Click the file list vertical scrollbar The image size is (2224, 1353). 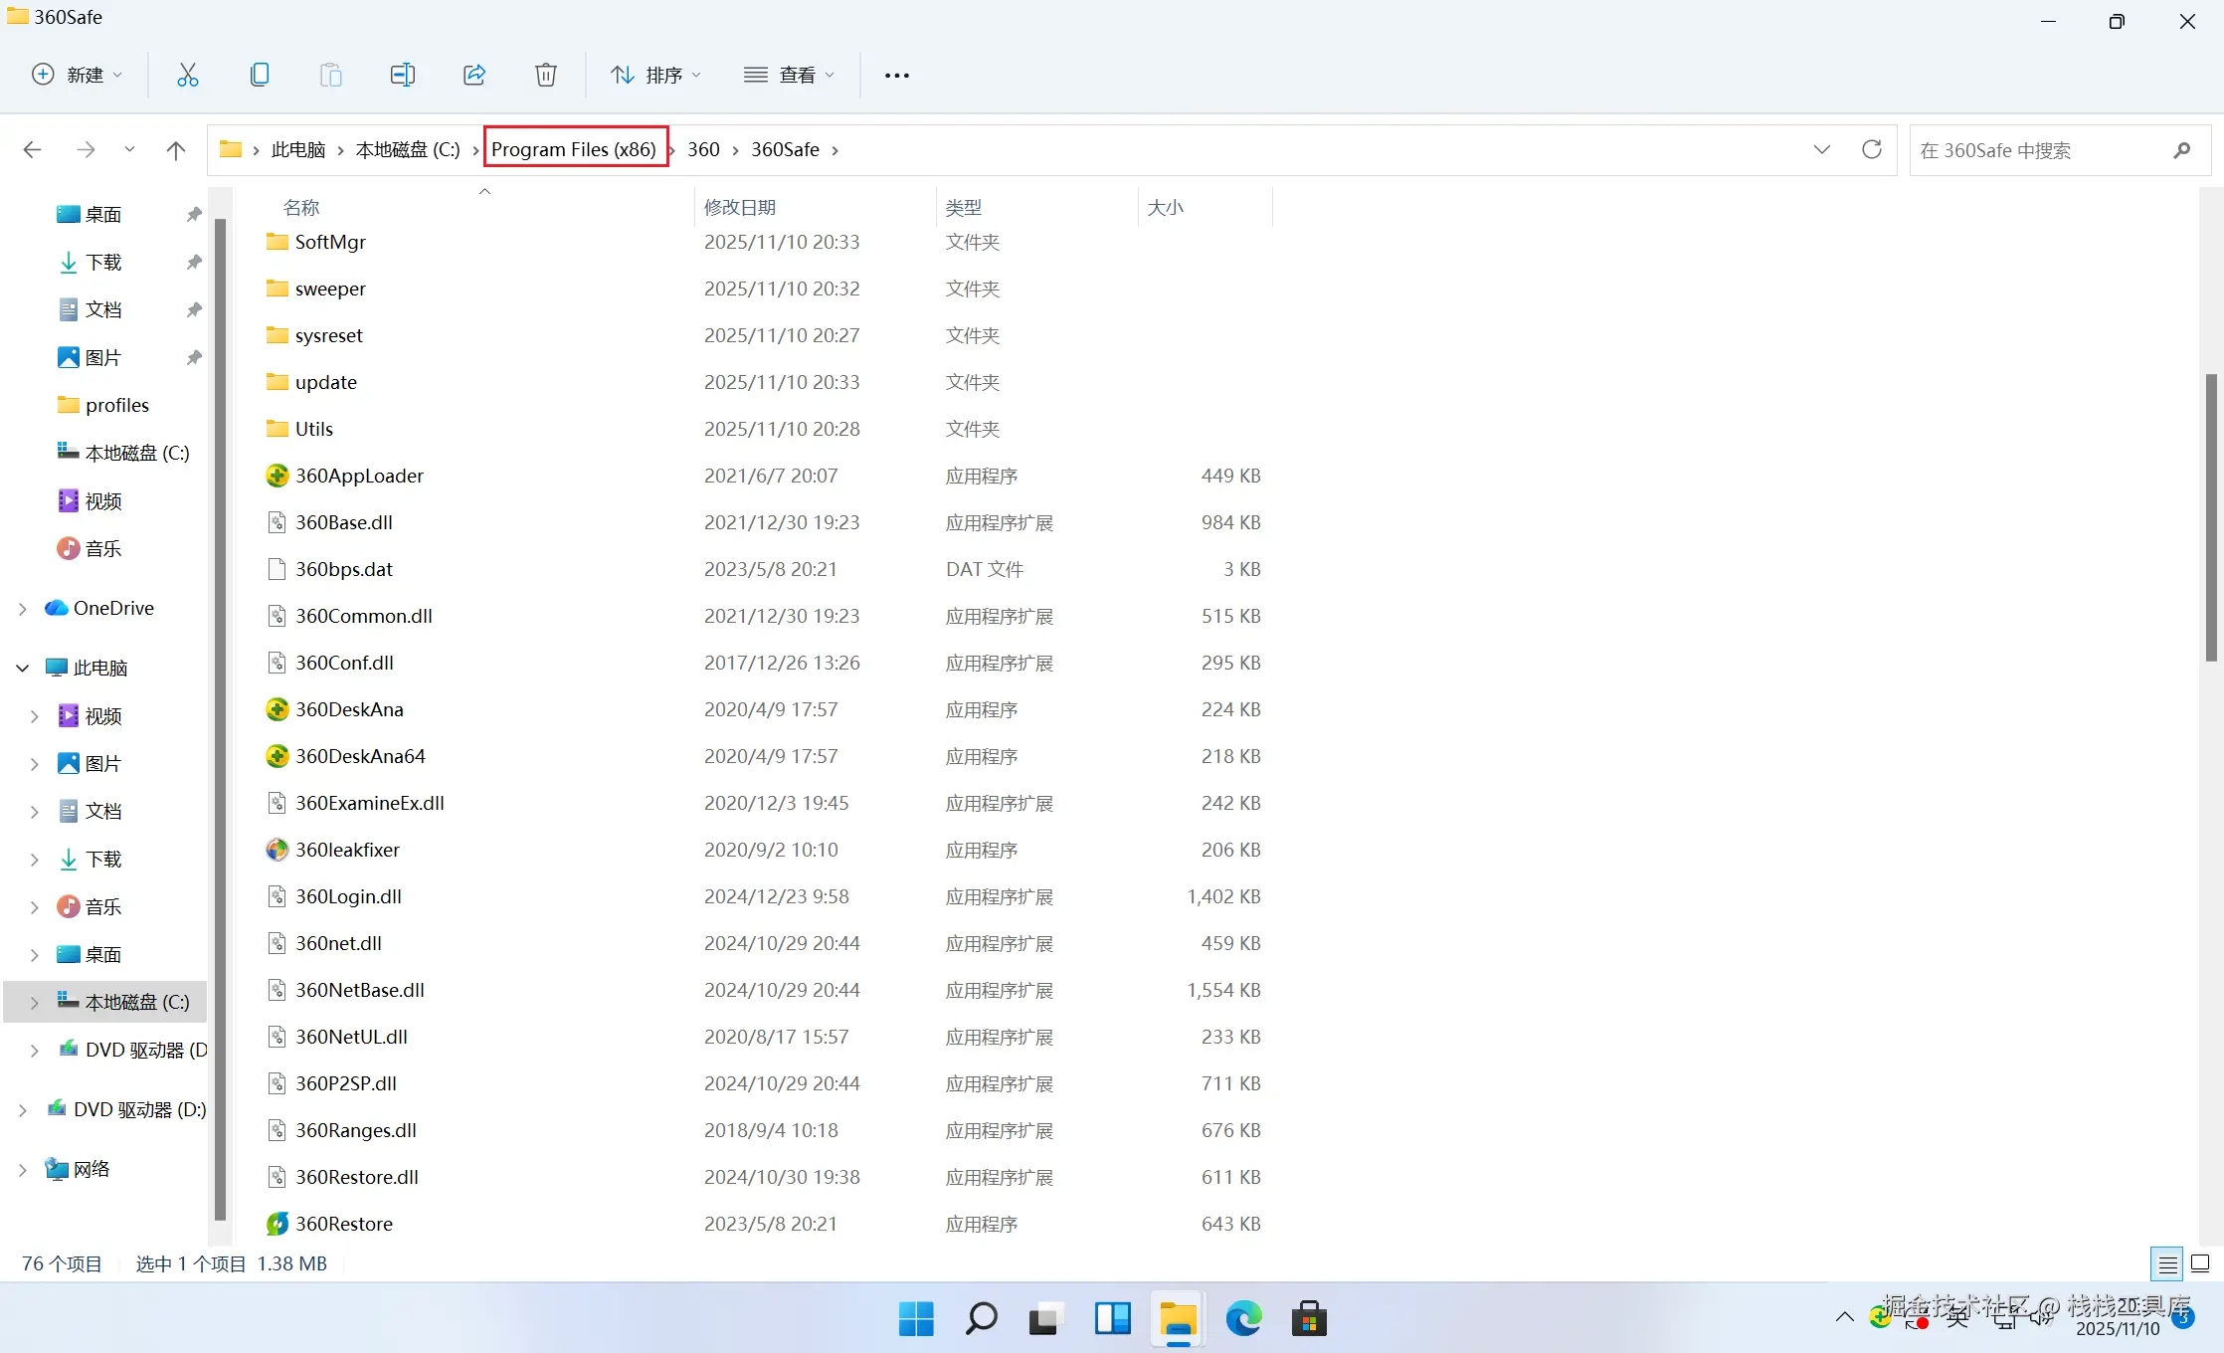[2210, 517]
